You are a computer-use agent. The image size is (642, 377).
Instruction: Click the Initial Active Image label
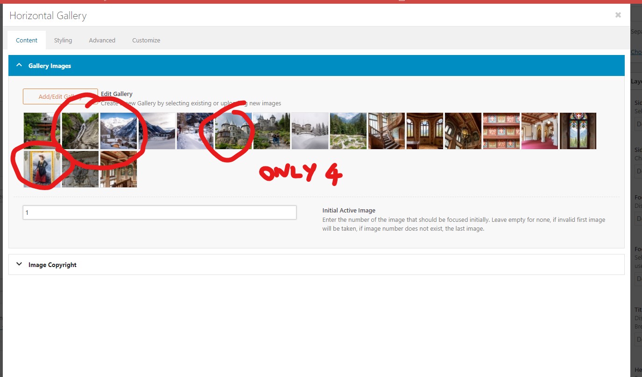[x=349, y=211]
